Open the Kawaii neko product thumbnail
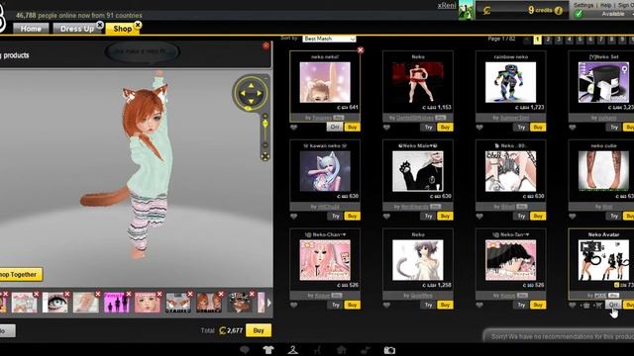The height and width of the screenshot is (356, 634). click(325, 171)
